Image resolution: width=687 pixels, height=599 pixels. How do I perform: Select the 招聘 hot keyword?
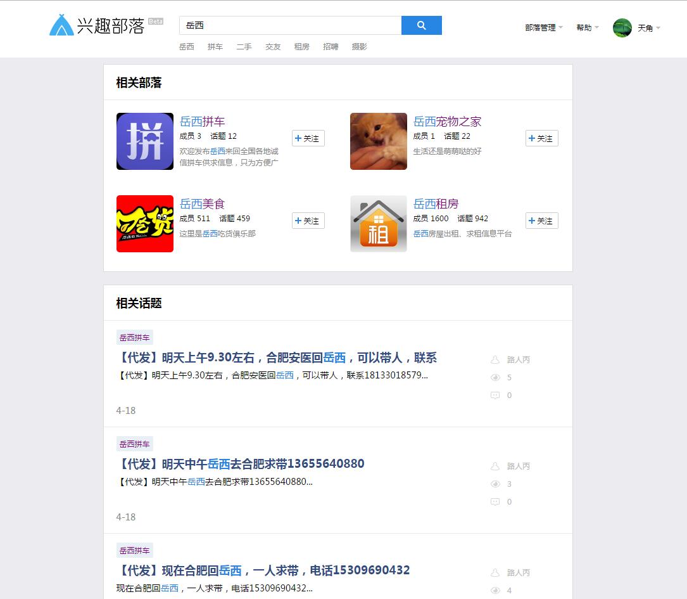pos(331,46)
